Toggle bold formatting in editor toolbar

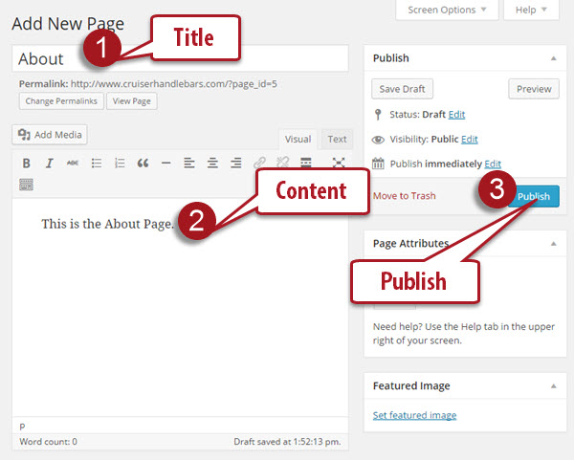click(x=27, y=164)
